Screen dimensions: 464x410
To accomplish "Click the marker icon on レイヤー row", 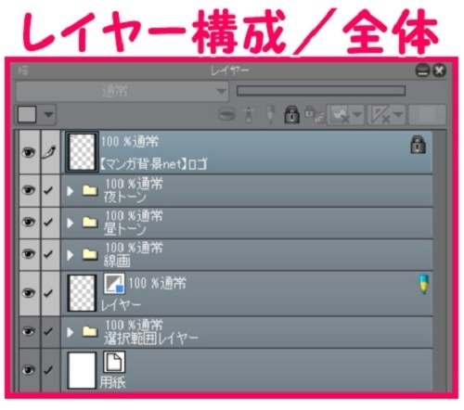I will pos(424,284).
